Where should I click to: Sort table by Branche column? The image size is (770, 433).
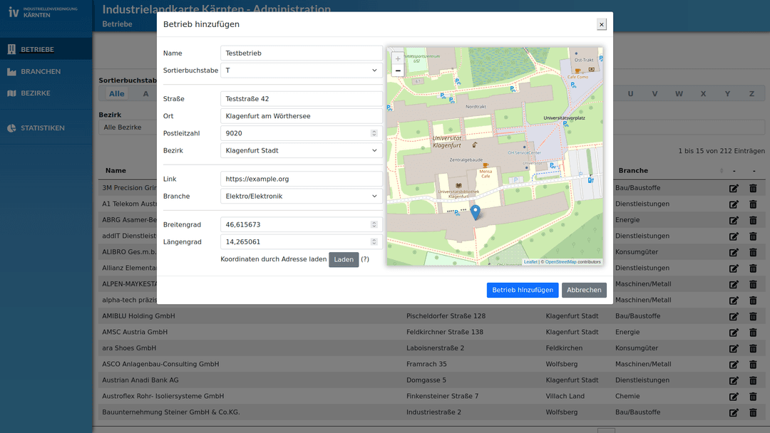(x=670, y=171)
